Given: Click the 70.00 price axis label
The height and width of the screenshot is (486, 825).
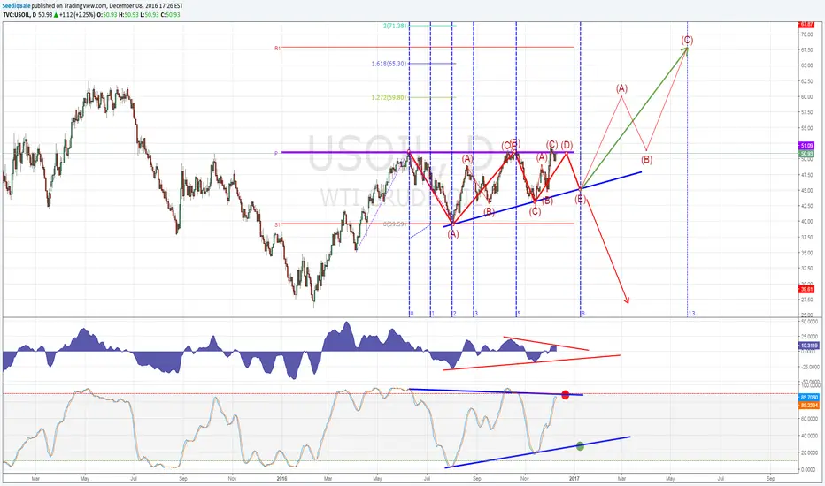Looking at the screenshot, I should pos(806,34).
